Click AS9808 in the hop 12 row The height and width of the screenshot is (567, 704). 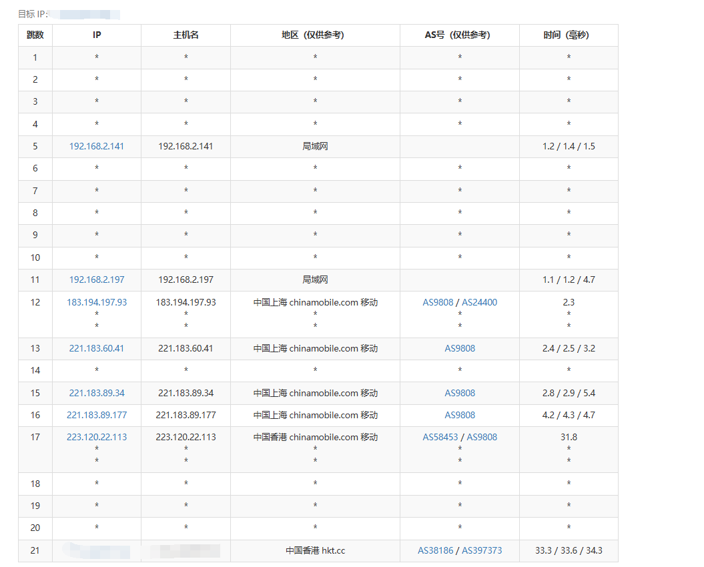(x=438, y=302)
